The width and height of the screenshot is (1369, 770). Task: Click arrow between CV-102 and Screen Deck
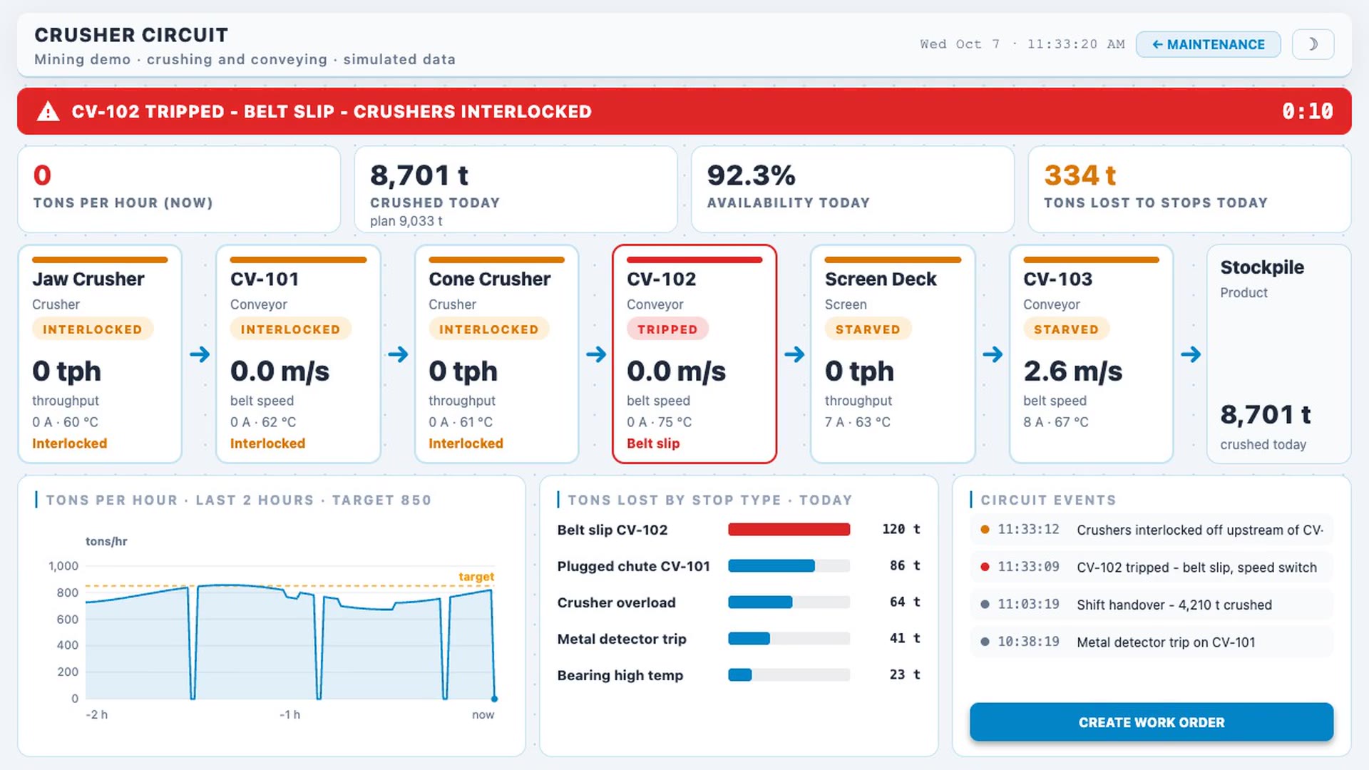pyautogui.click(x=794, y=354)
